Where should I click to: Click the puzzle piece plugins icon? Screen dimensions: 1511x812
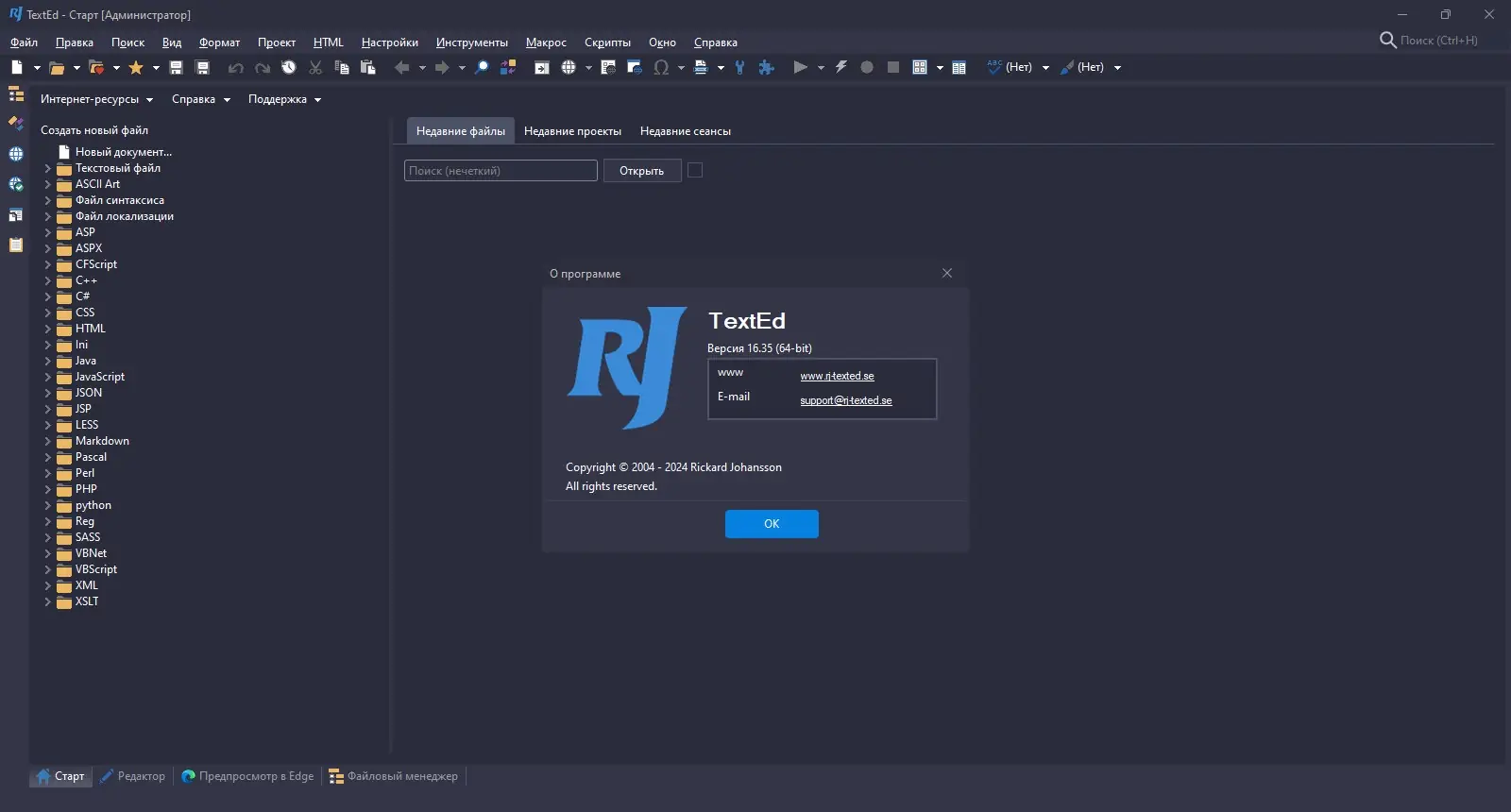pos(766,67)
